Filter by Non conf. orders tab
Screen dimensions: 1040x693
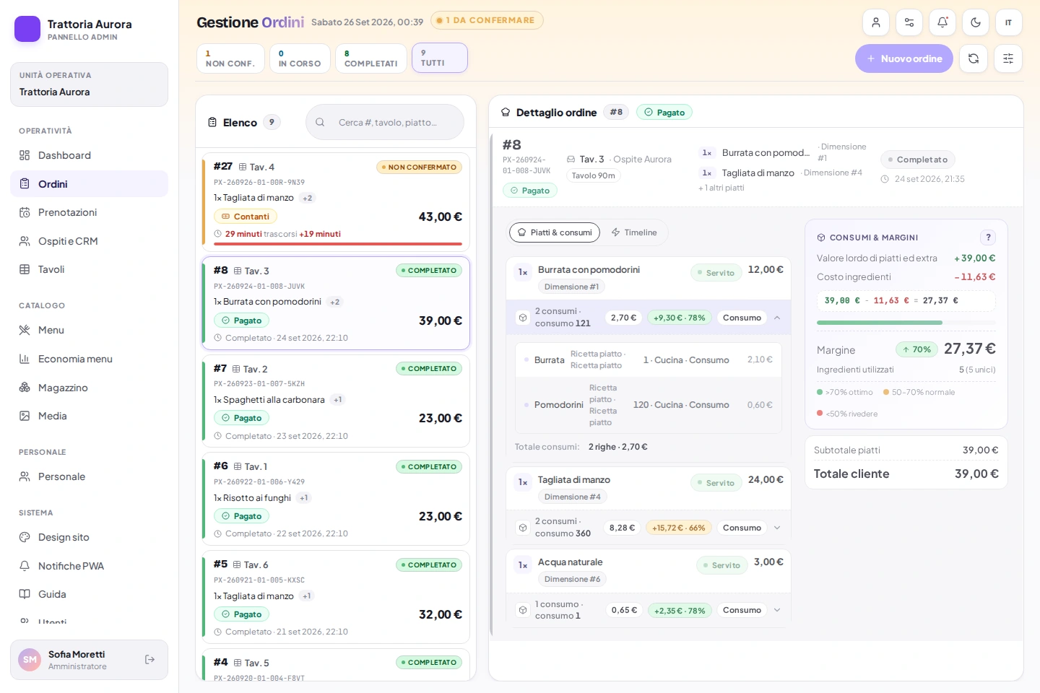[230, 58]
